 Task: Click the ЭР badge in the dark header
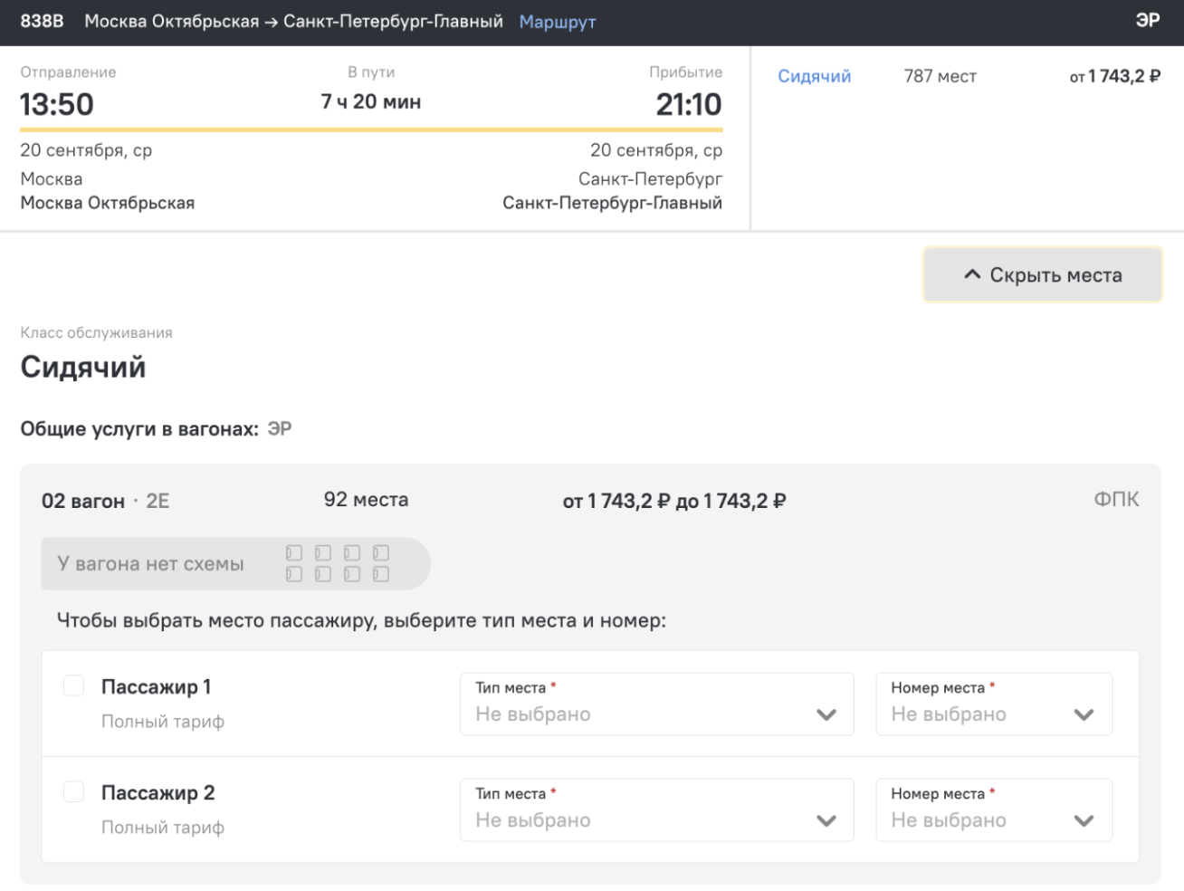[x=1147, y=21]
